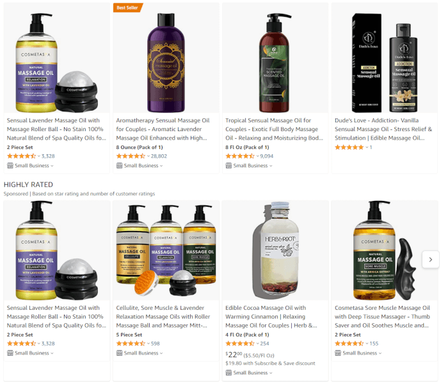Click the 254 ratings count link
This screenshot has height=384, width=441.
(264, 344)
